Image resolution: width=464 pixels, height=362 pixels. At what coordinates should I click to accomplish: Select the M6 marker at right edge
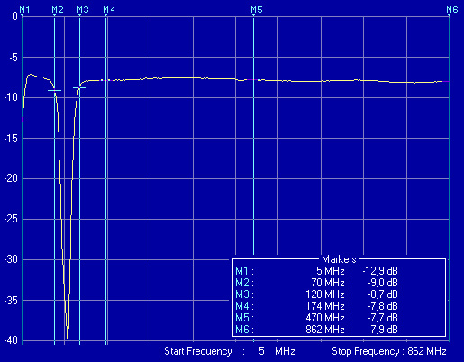[451, 10]
